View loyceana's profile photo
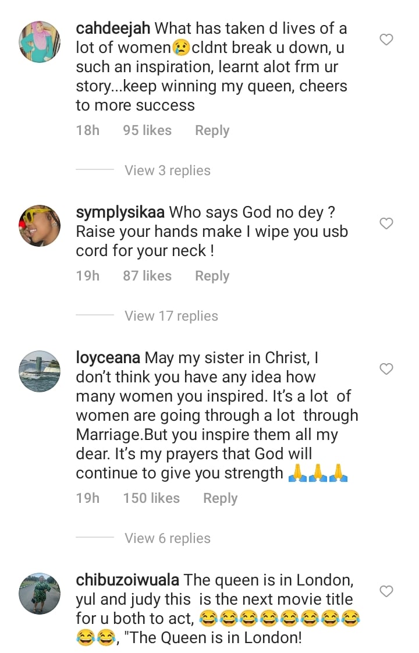Screen dimensions: 419x653 pyautogui.click(x=40, y=371)
